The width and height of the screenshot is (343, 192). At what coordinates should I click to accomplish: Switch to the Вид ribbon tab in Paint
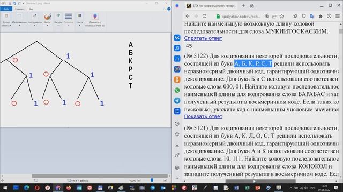point(31,9)
